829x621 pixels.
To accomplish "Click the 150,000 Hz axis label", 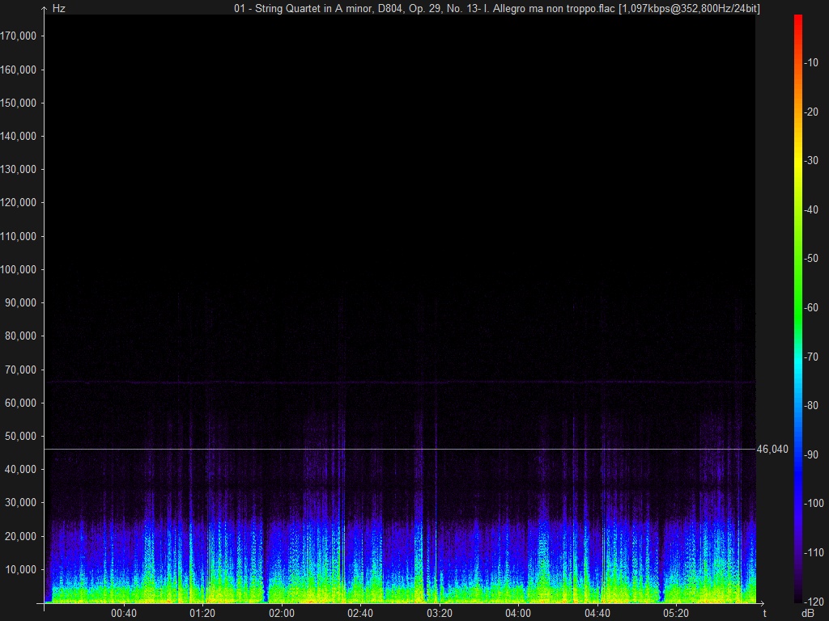I will 19,103.
